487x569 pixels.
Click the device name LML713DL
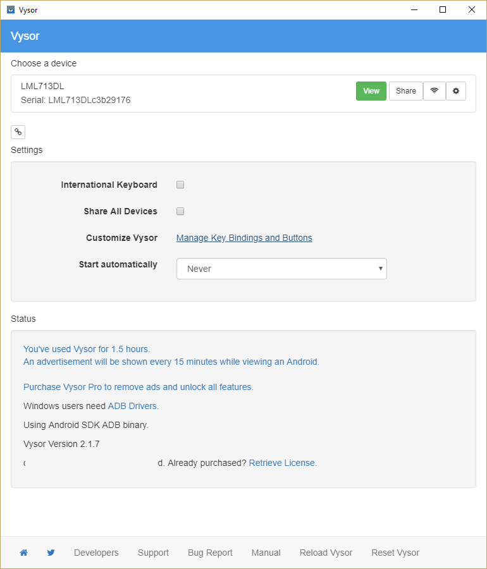pos(42,86)
